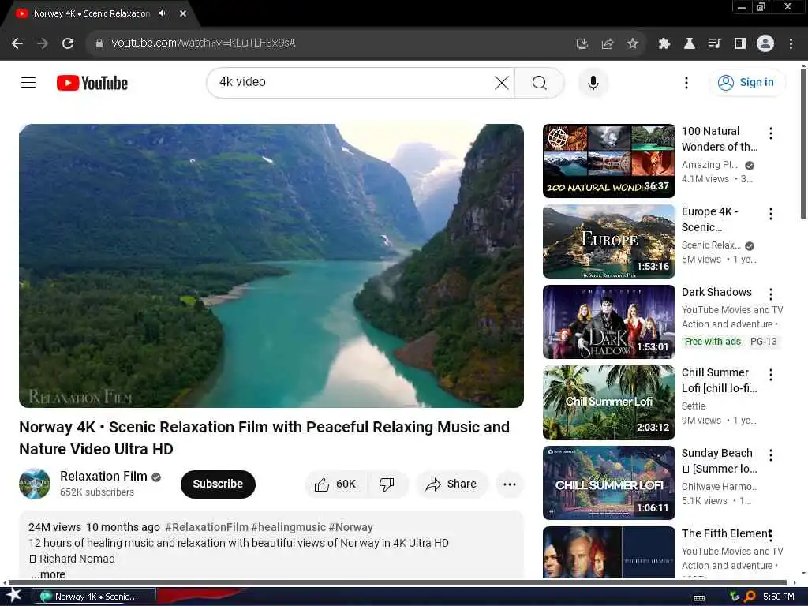Dislike the video with thumbs down
The image size is (808, 606).
(387, 484)
